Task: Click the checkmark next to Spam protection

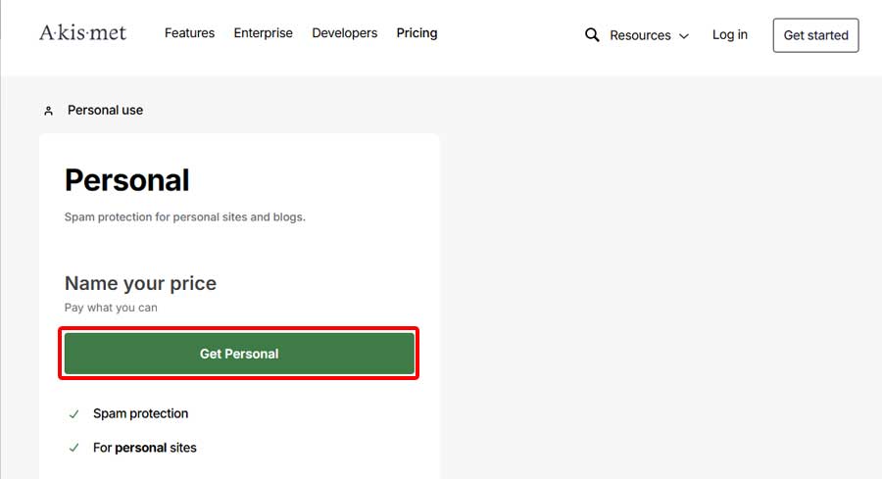Action: (73, 414)
